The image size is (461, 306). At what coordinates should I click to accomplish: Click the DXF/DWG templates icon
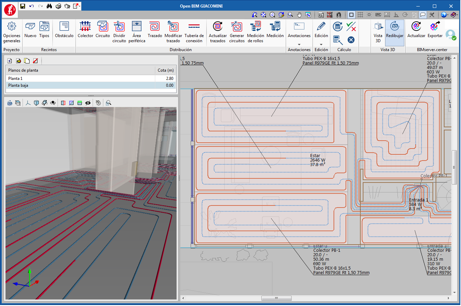pyautogui.click(x=321, y=15)
